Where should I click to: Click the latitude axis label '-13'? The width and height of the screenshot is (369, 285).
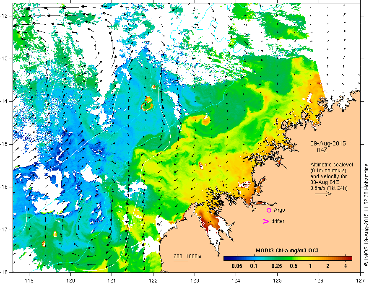pos(4,59)
